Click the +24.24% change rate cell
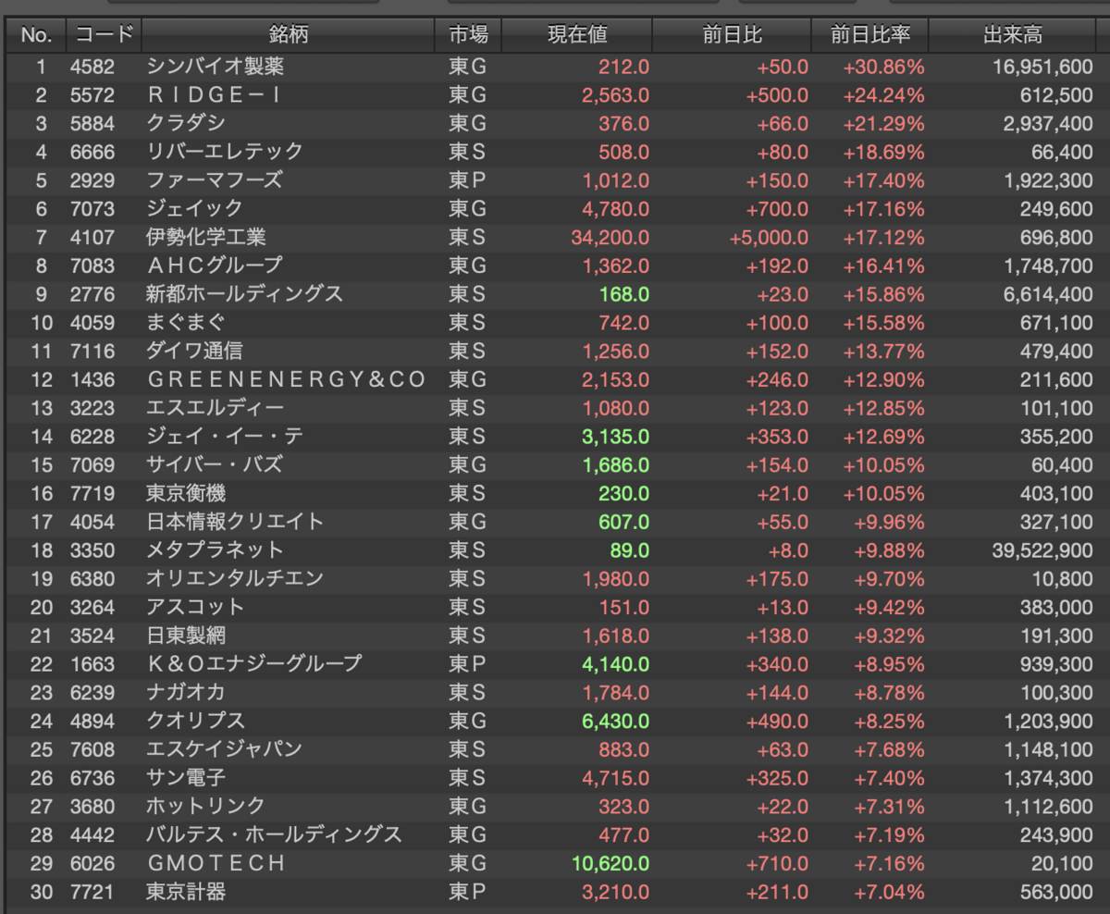 (883, 95)
